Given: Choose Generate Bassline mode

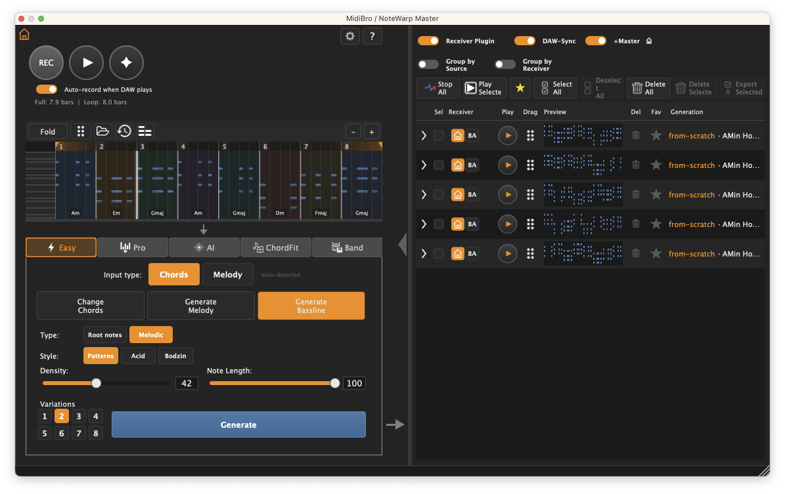Looking at the screenshot, I should (311, 306).
